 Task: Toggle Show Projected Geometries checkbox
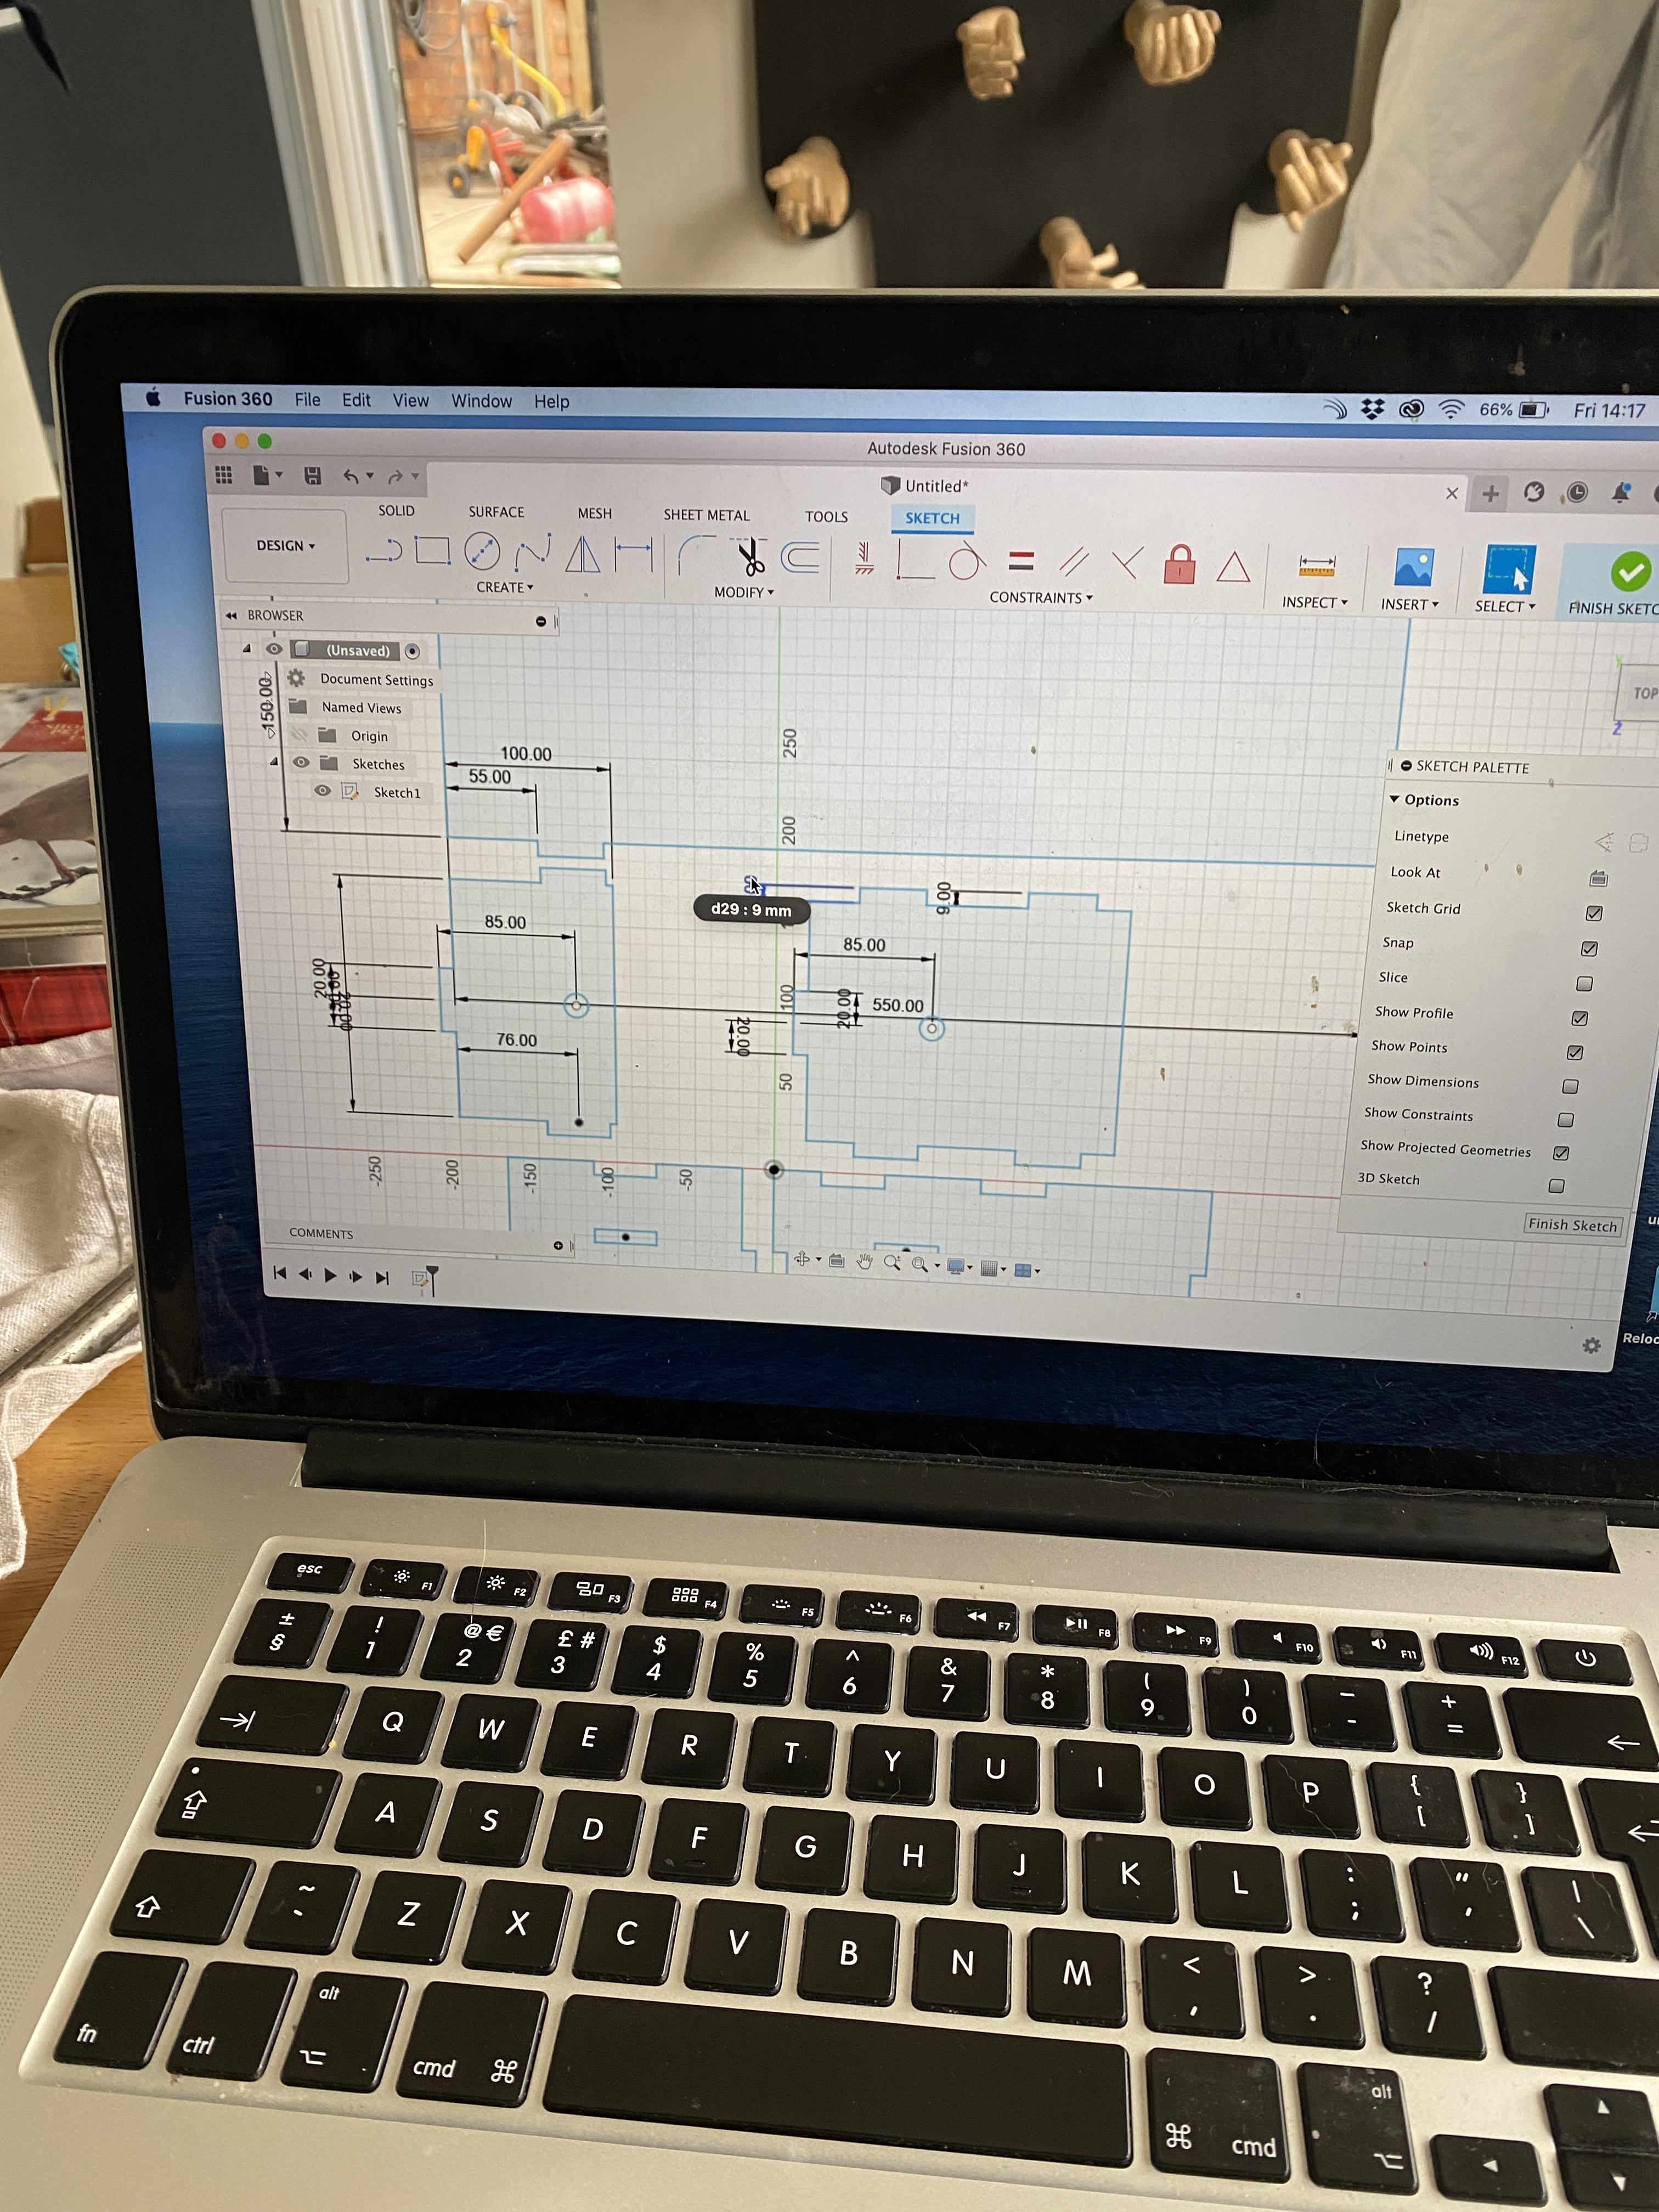(x=1561, y=1153)
